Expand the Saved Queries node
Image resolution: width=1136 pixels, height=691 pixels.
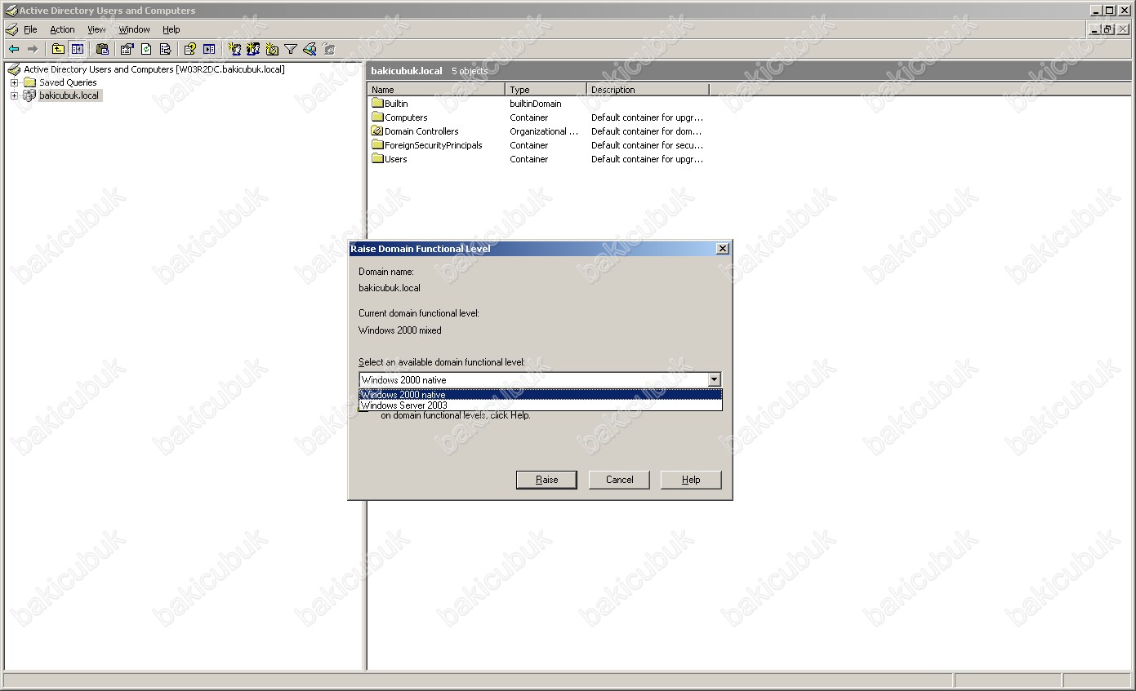[x=14, y=82]
